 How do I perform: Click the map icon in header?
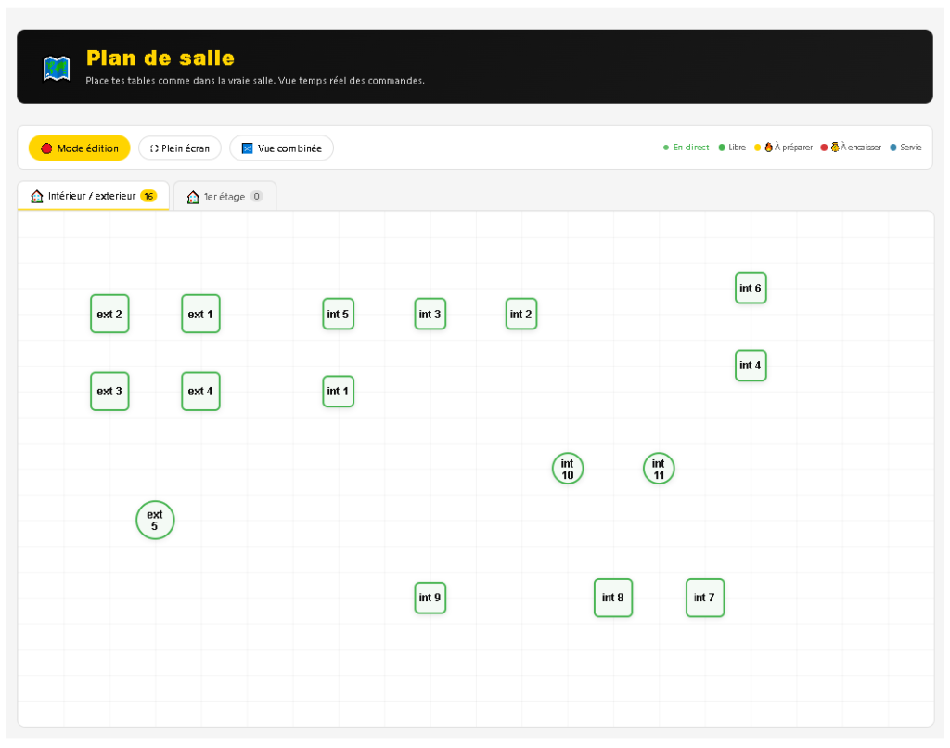(x=57, y=68)
